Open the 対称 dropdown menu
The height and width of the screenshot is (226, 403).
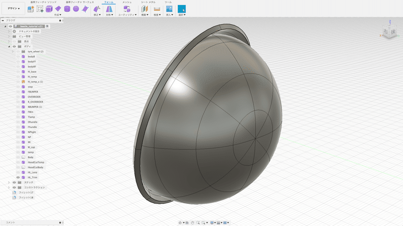tap(109, 15)
